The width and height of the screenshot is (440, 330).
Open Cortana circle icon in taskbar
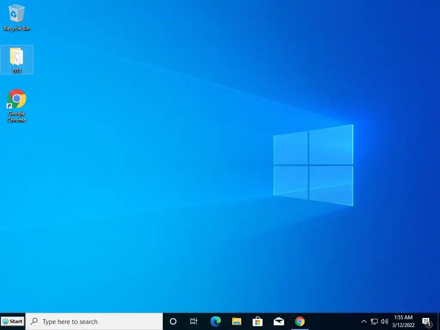[x=173, y=321]
